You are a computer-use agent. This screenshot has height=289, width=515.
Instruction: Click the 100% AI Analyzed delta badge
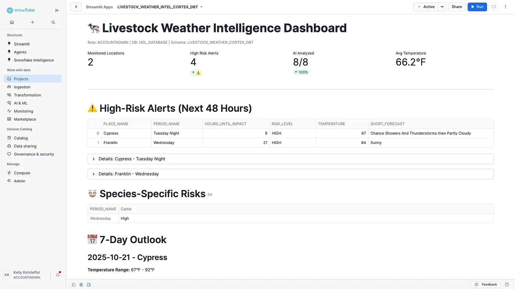click(x=301, y=72)
